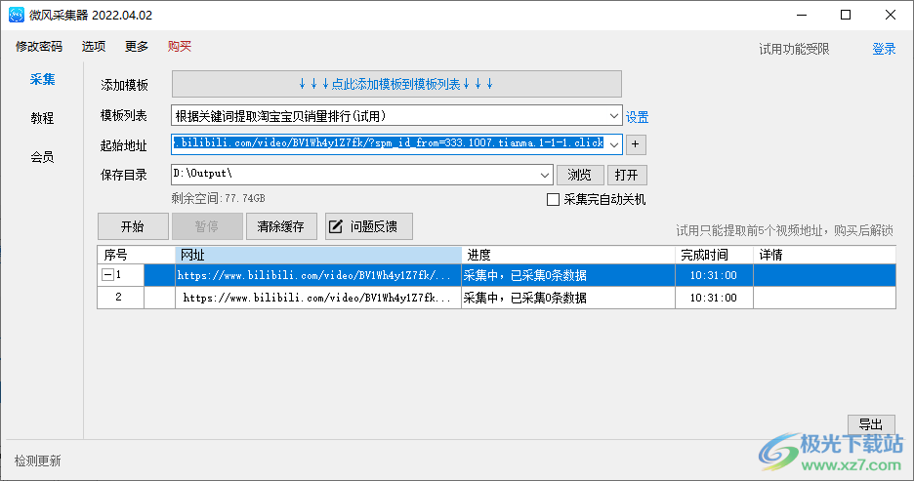Select row 2 URL cell in the list

(x=318, y=298)
